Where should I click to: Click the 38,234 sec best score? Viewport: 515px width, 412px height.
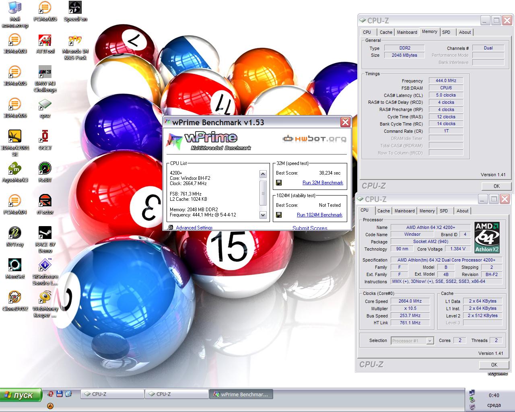[330, 173]
